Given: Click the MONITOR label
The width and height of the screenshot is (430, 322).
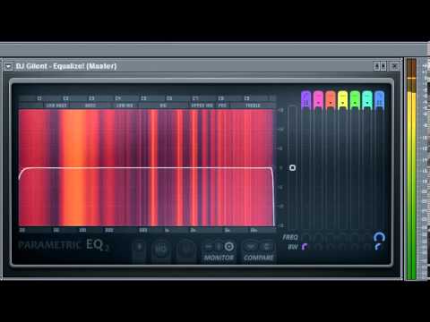Looking at the screenshot, I should [x=219, y=258].
